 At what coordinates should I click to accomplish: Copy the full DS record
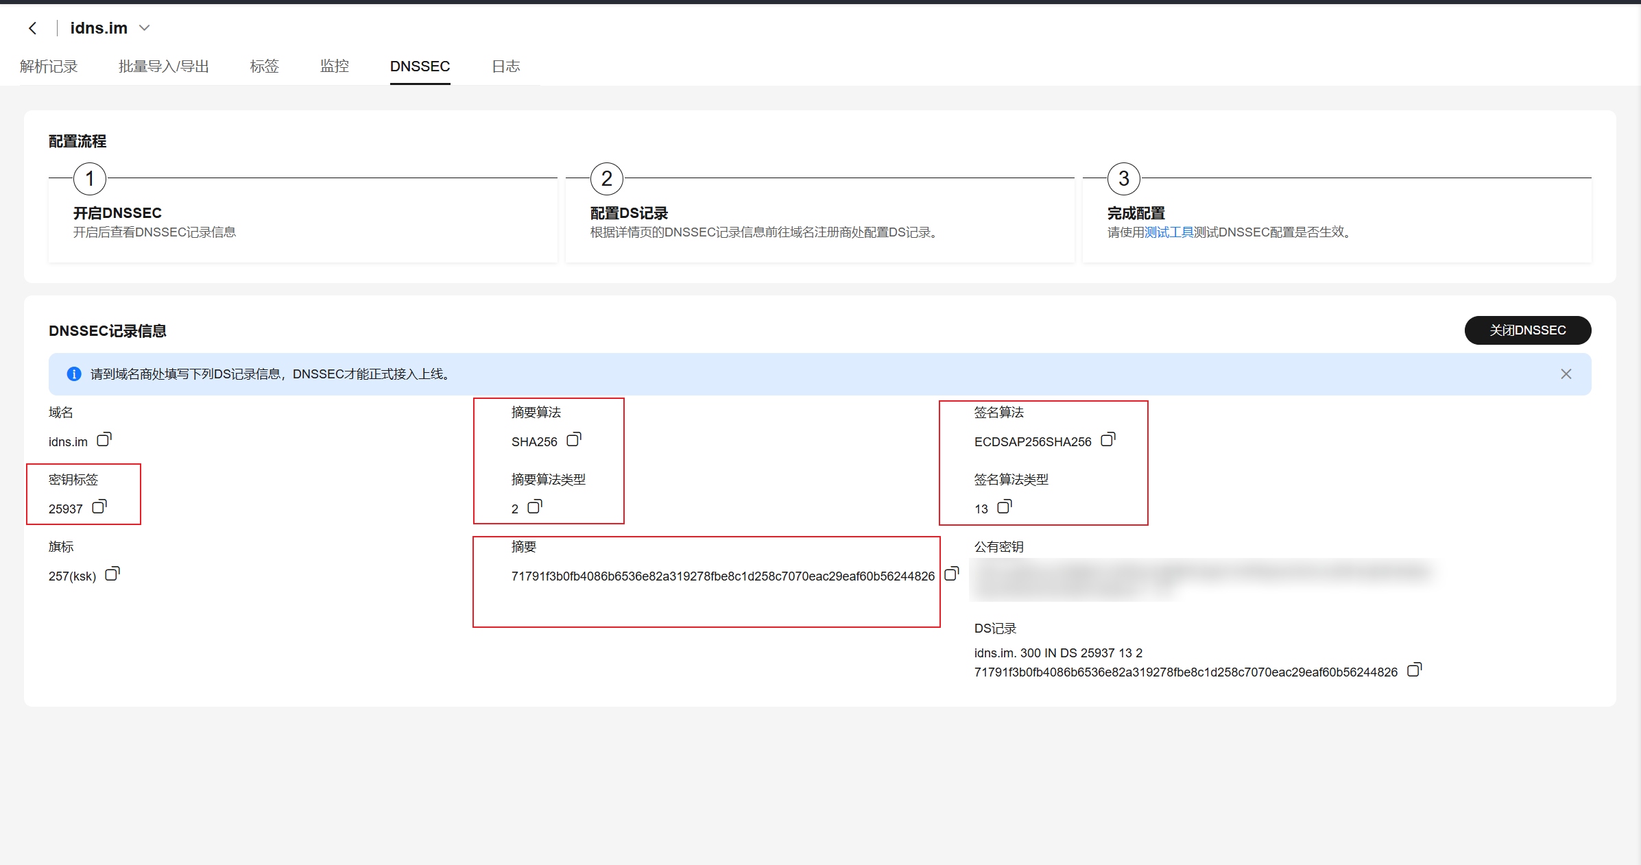[1415, 670]
